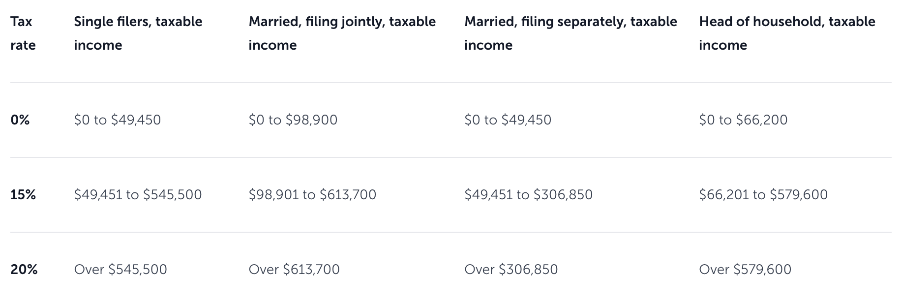Select the 20% tax rate row label

[x=24, y=270]
